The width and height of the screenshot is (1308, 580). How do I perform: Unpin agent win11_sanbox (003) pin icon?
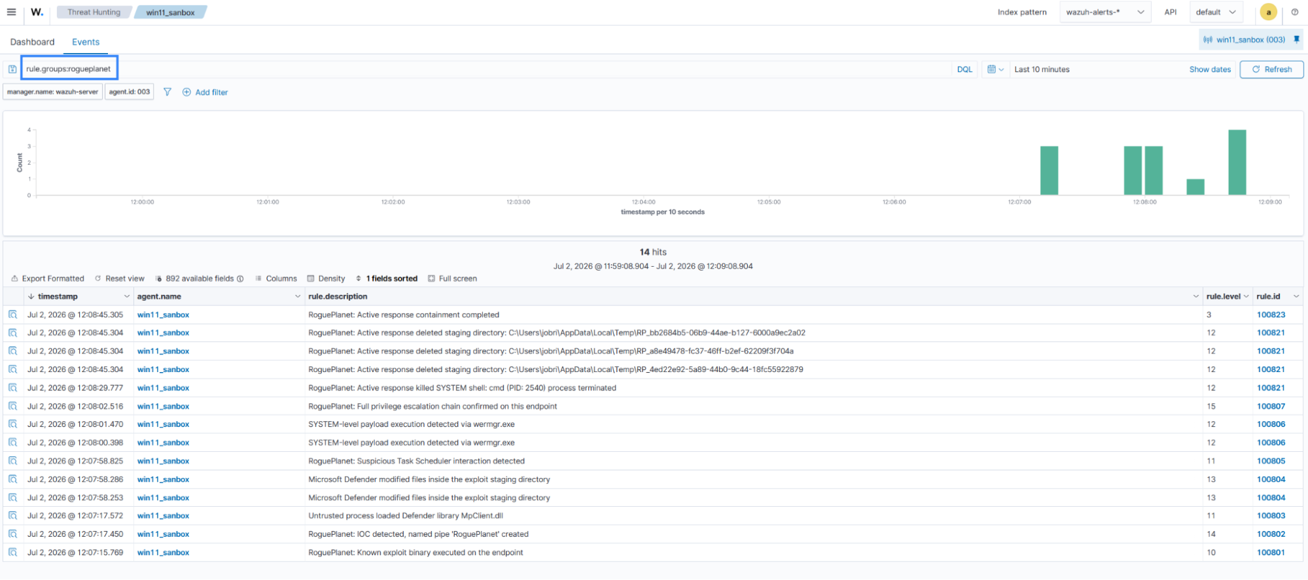click(1296, 39)
